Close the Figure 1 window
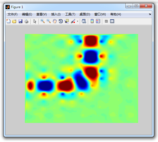Image resolution: width=158 pixels, height=142 pixels. coord(146,6)
